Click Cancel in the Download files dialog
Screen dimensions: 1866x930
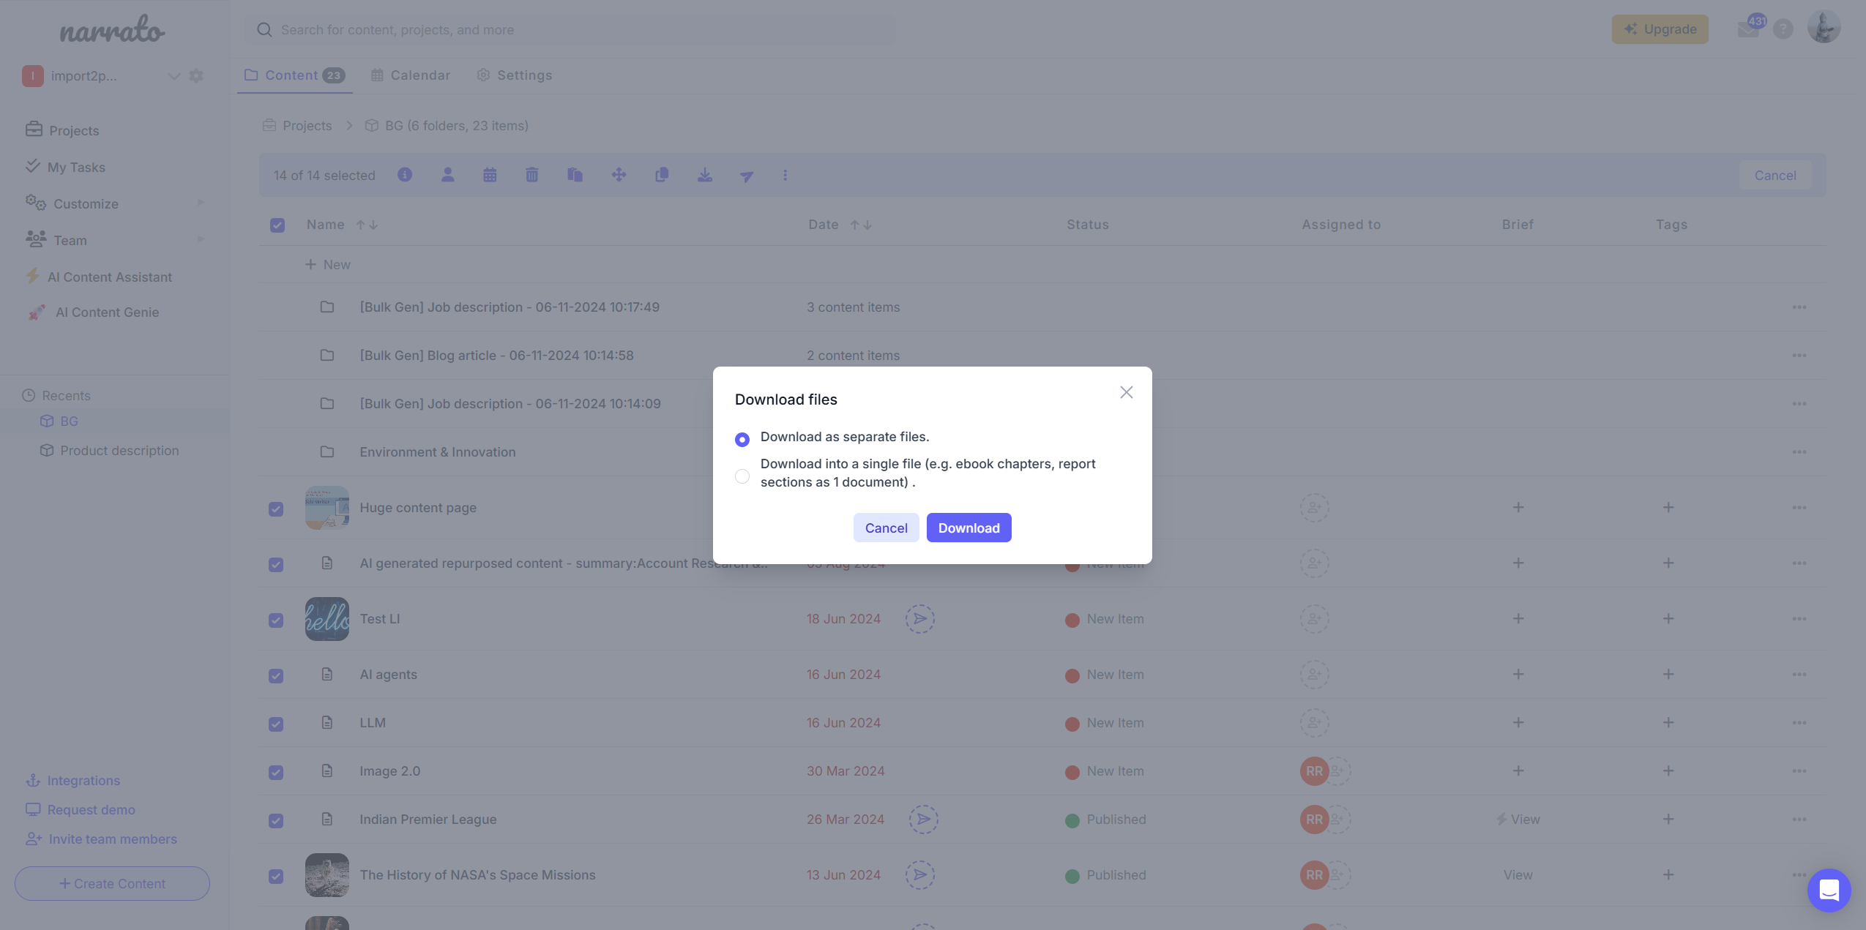coord(886,528)
